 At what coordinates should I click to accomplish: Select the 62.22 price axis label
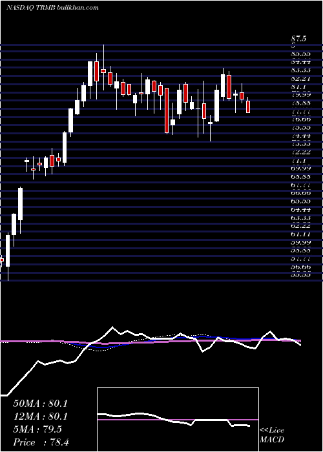coord(300,225)
